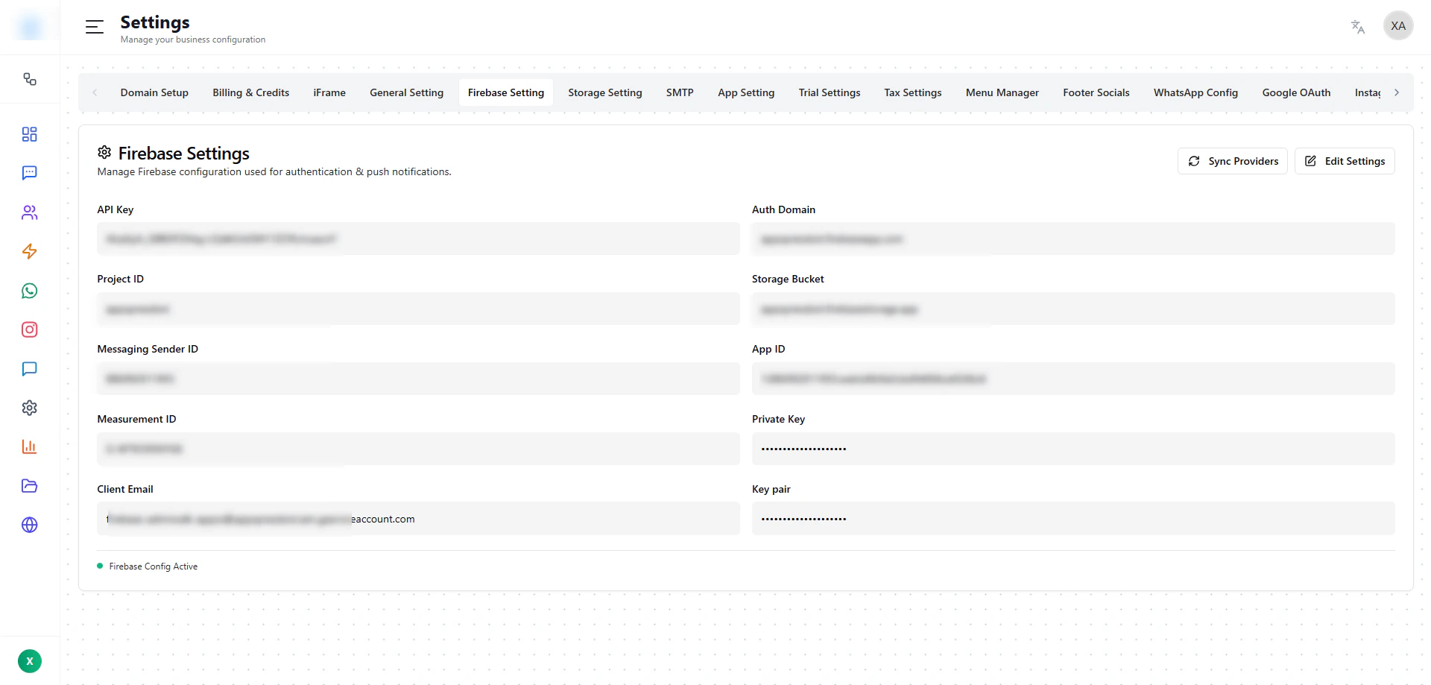1431x685 pixels.
Task: Click the App ID field
Action: (x=1073, y=379)
